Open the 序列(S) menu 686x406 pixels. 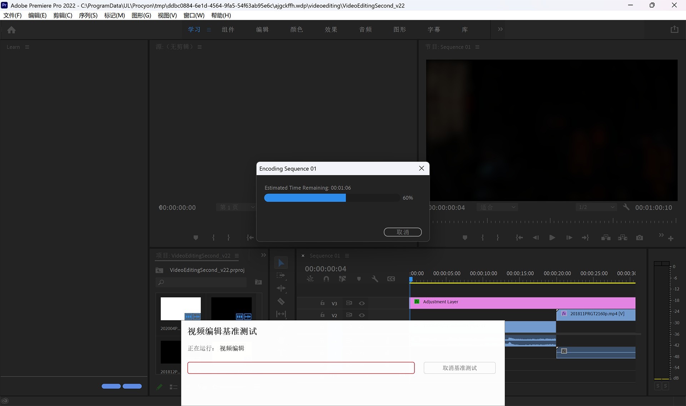point(88,15)
